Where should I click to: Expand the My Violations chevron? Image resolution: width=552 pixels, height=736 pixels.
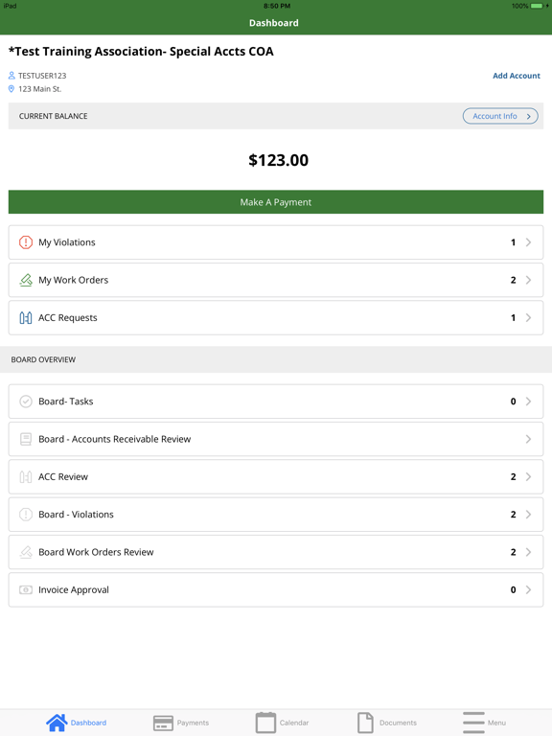click(x=528, y=242)
